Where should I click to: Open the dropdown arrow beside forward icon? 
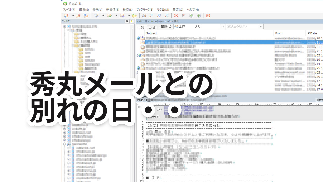(x=129, y=16)
